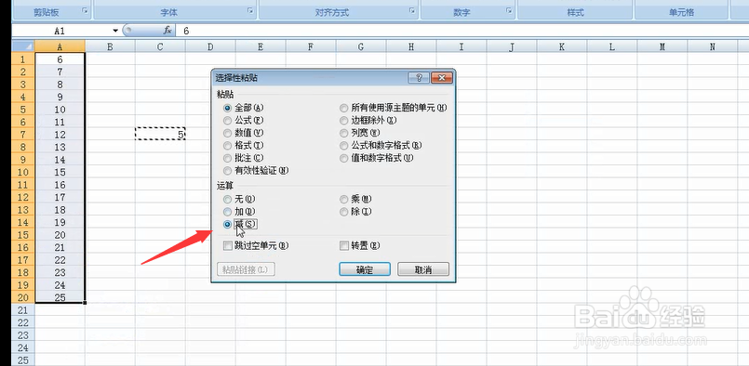This screenshot has height=366, width=749.
Task: Close the Paste Special dialog
Action: pyautogui.click(x=441, y=78)
